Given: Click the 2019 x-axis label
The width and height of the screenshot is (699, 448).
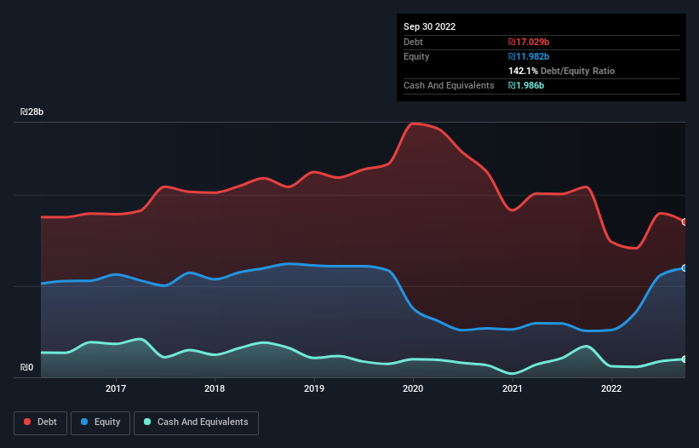Looking at the screenshot, I should click(314, 388).
